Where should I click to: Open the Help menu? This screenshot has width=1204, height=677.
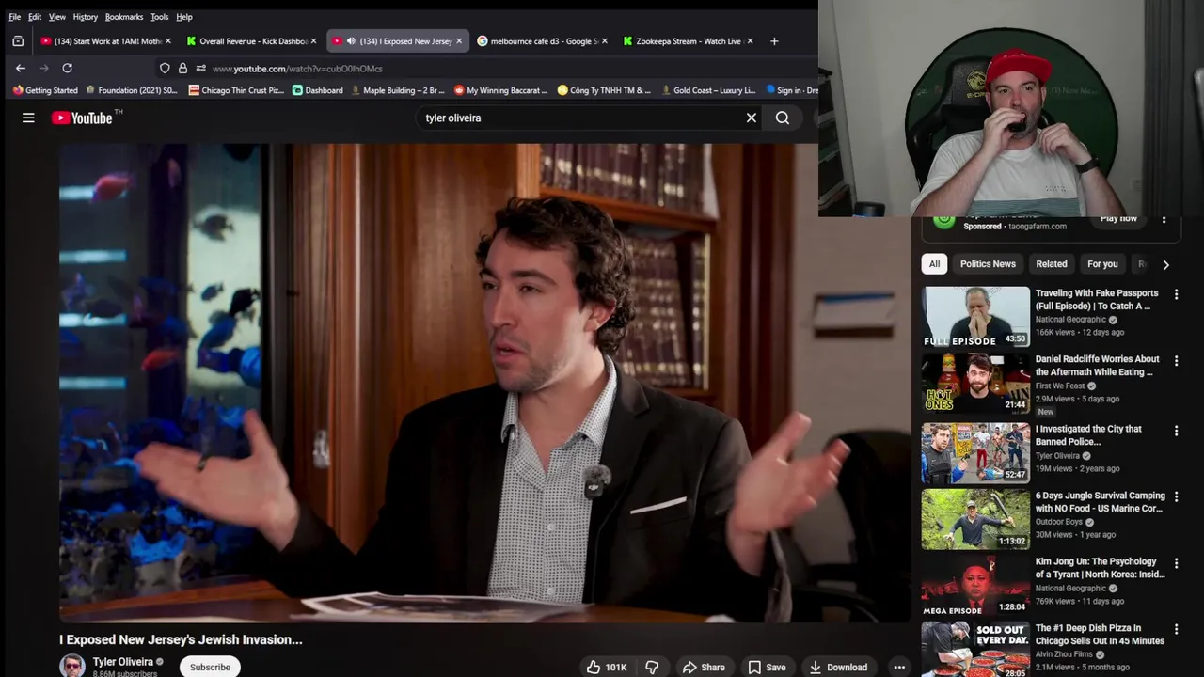coord(184,17)
